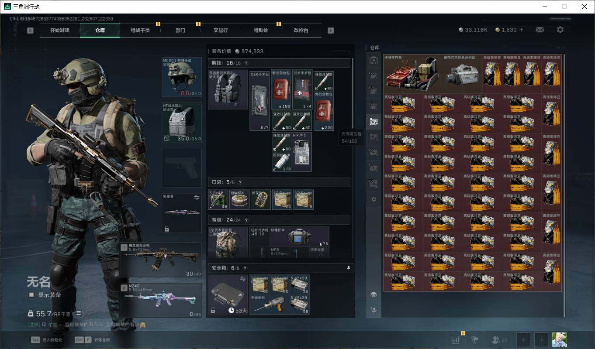
Task: Click the plus icon beside 1,630 currency
Action: point(521,30)
